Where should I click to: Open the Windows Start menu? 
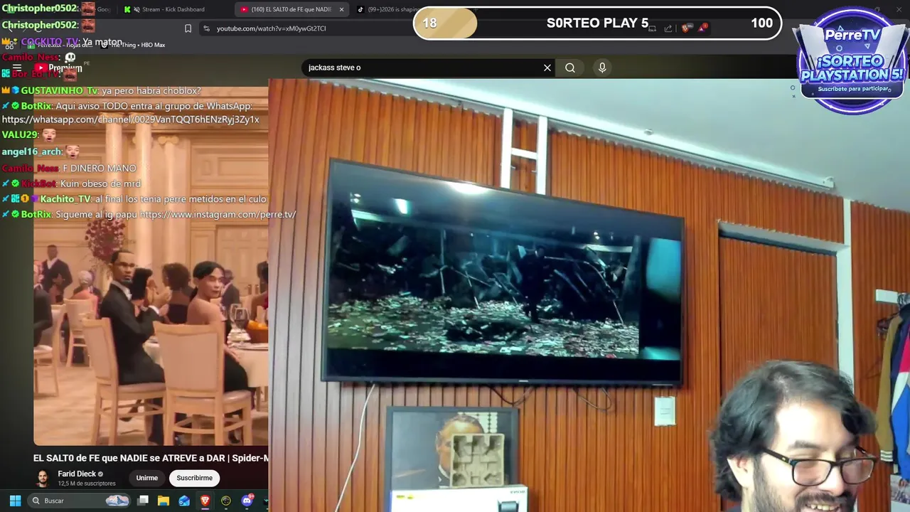15,501
